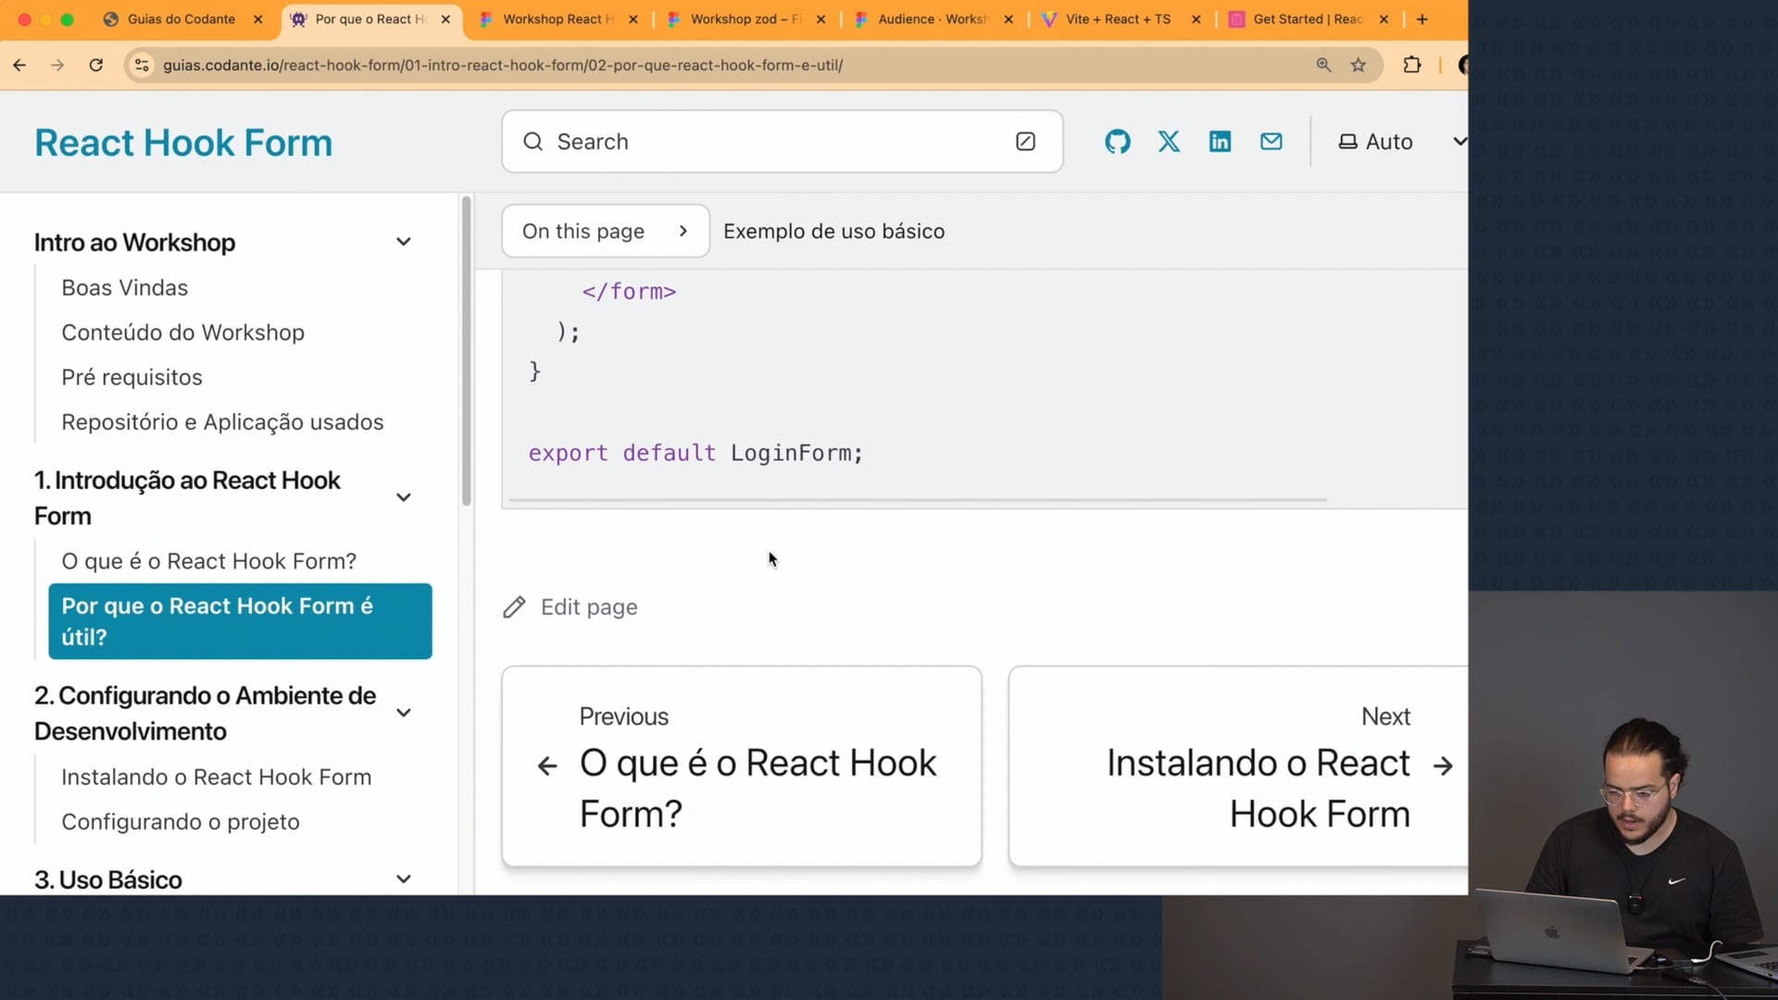
Task: Close the Workshop zod Figma tab
Action: (820, 19)
